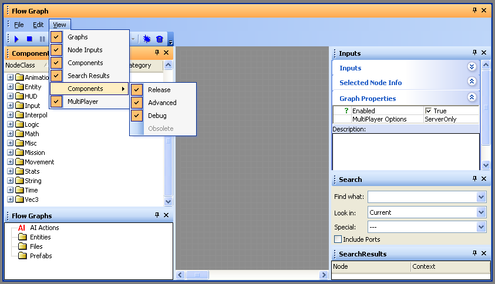This screenshot has width=495, height=284.
Task: Expand the Logic folder node
Action: [x=10, y=124]
